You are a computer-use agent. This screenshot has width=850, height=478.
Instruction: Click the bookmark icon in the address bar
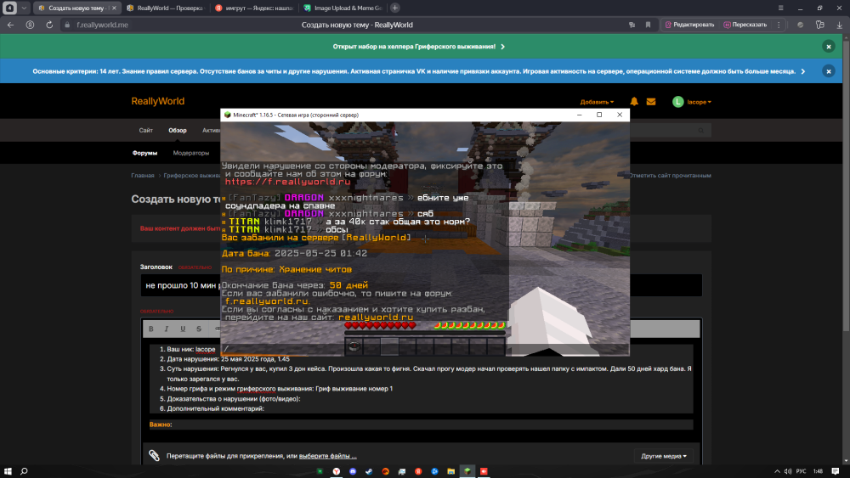click(x=648, y=25)
